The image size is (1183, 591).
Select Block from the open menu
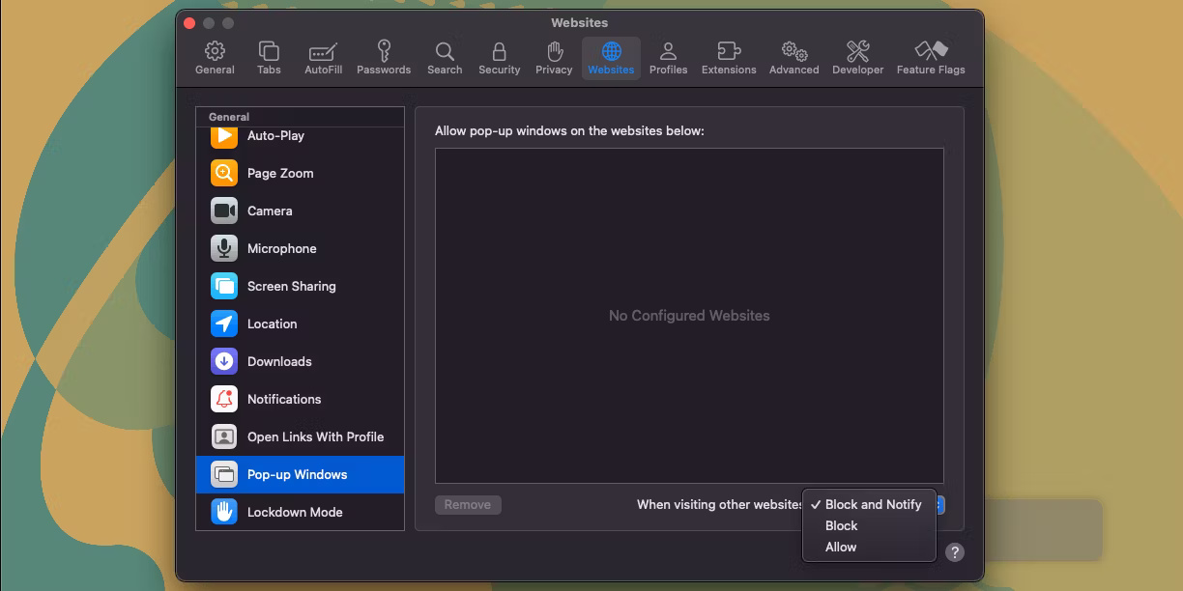841,525
